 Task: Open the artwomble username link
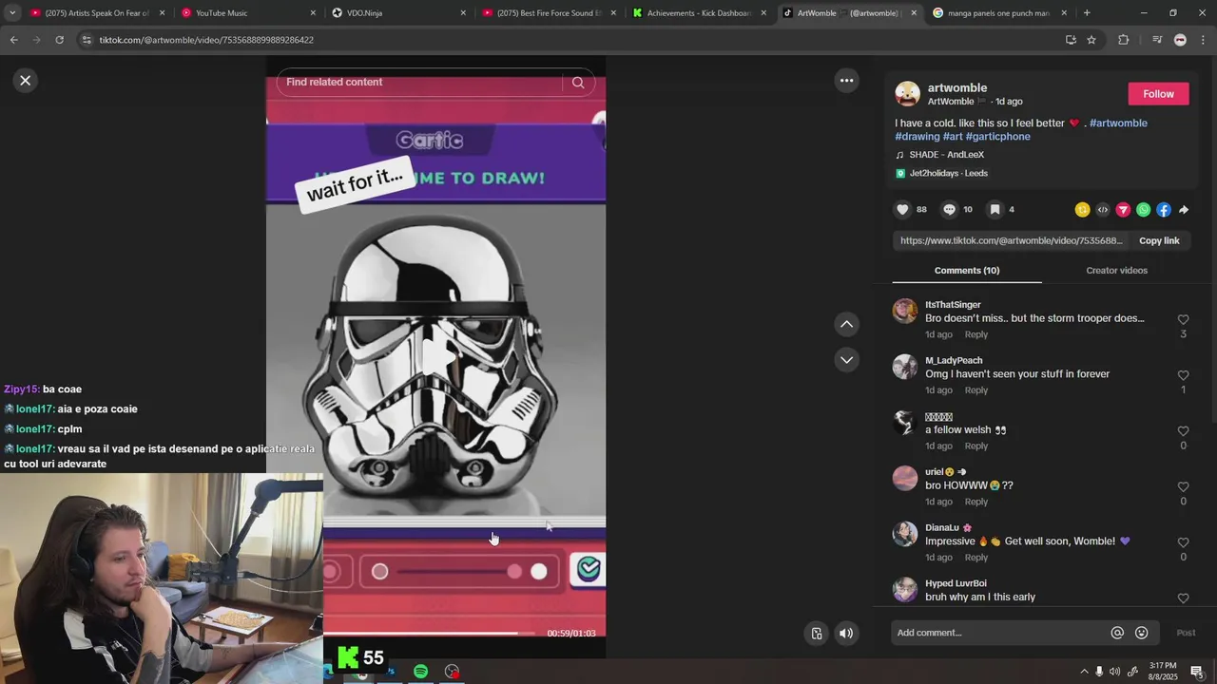point(957,87)
